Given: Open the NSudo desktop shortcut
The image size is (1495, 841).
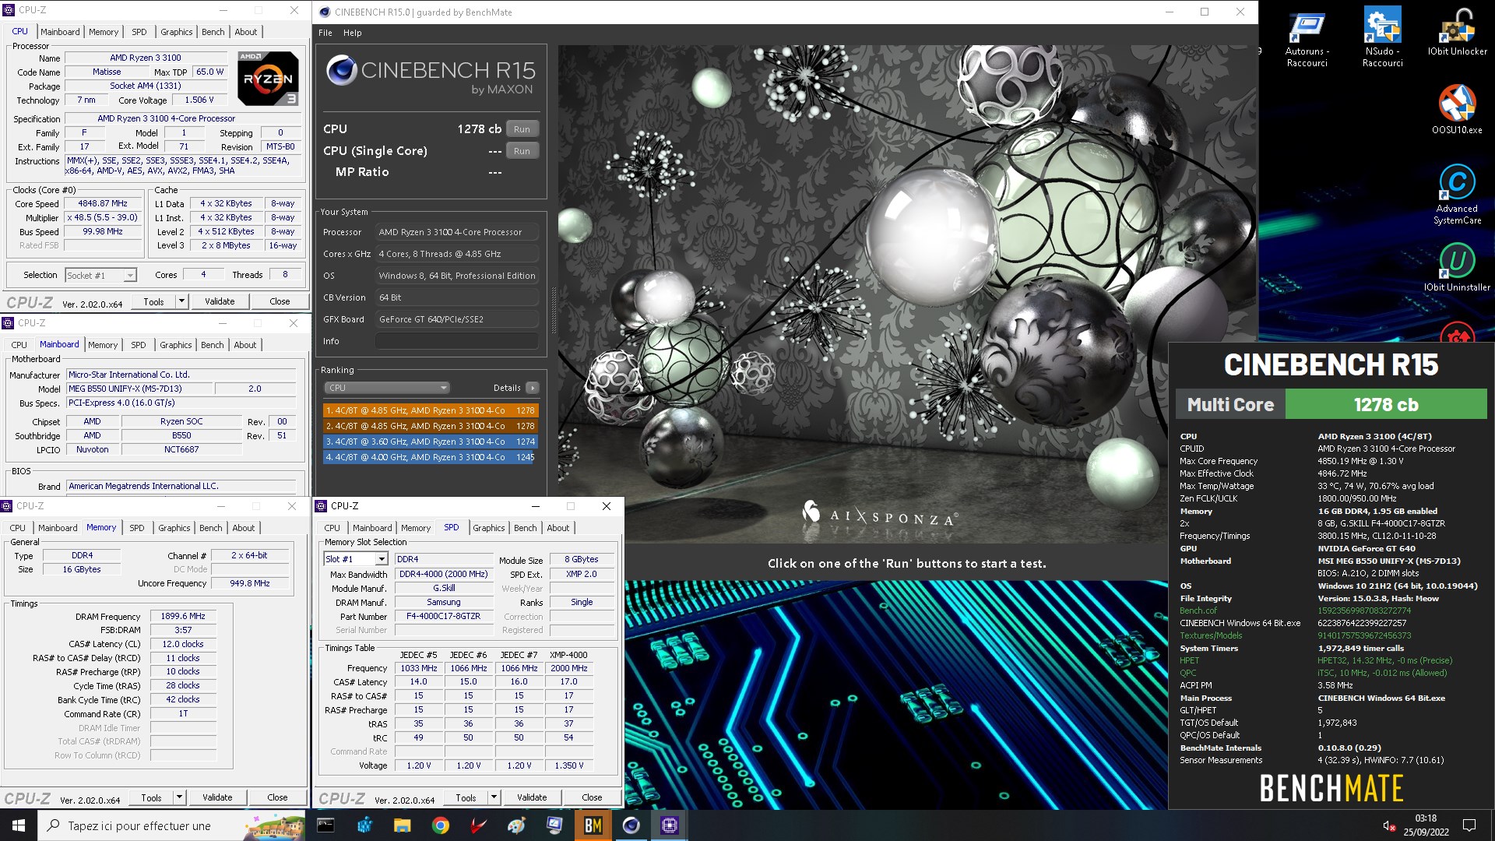Looking at the screenshot, I should (1382, 39).
